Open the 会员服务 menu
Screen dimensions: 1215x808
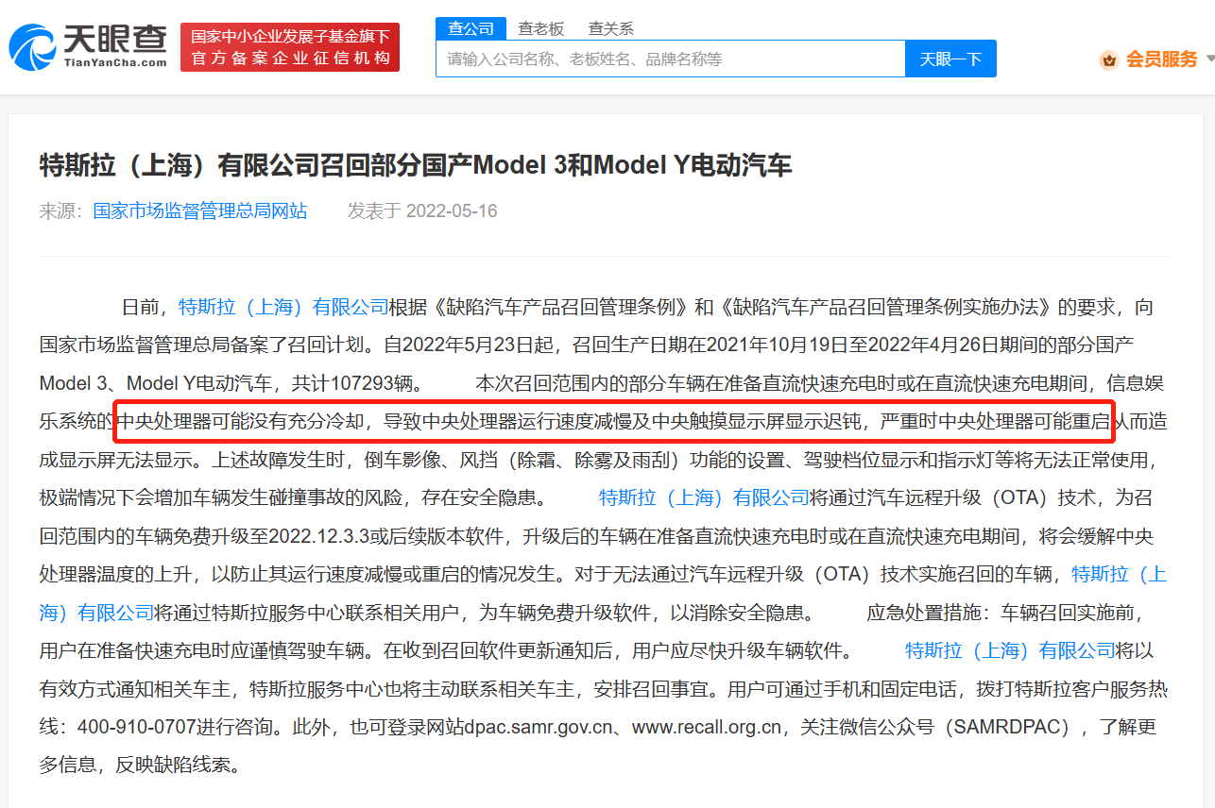(1161, 59)
